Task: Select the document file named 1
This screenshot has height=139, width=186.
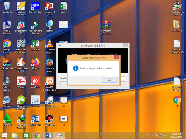Action: point(64,26)
